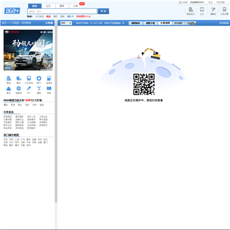
Task: Click the red 酒店 hot-search link
Action: (49, 17)
